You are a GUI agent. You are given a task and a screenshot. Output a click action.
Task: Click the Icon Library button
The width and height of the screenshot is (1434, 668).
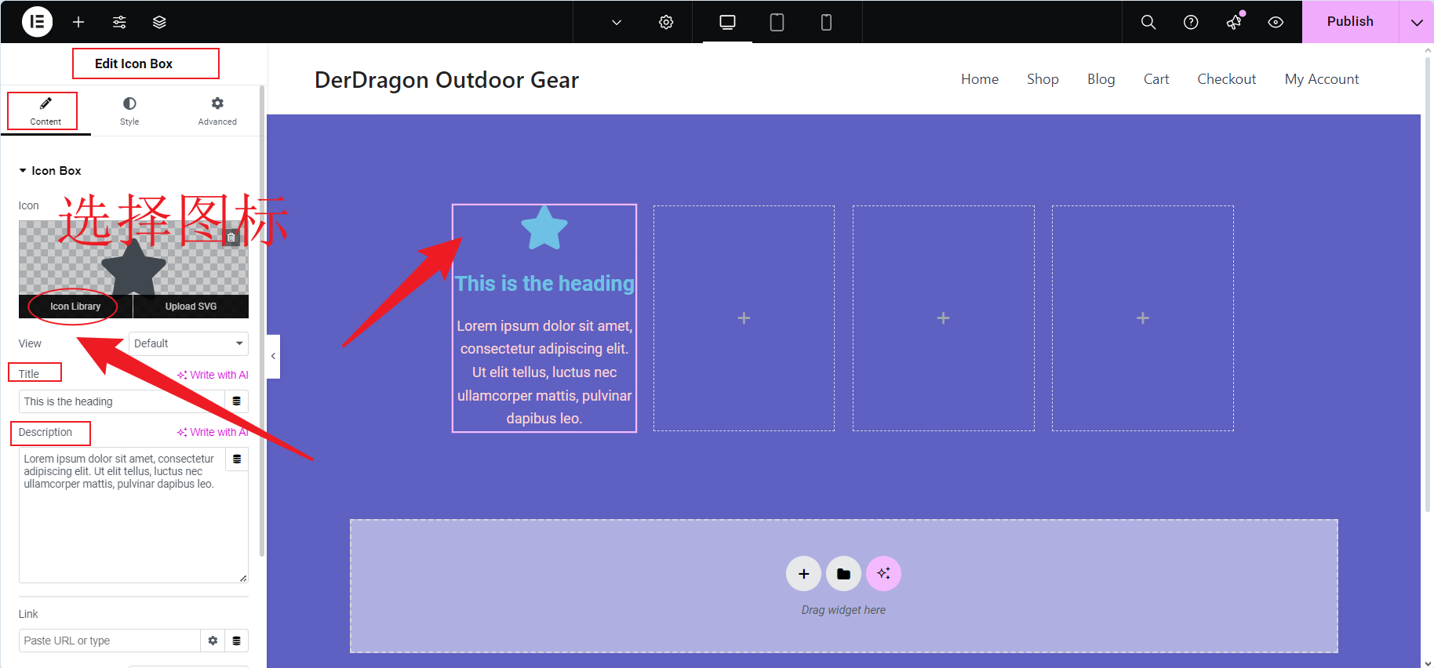coord(75,307)
